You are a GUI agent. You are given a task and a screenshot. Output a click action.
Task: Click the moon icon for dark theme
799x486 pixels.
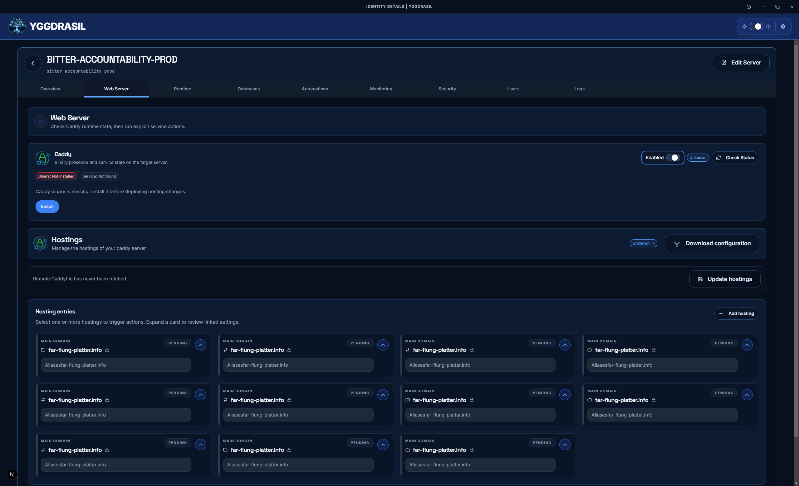pos(769,26)
